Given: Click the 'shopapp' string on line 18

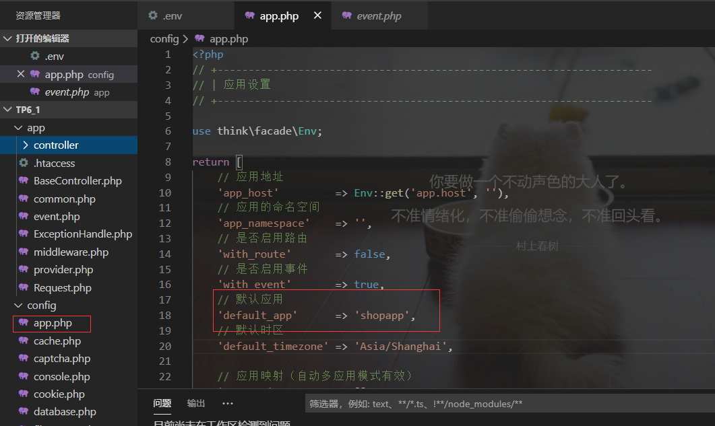Looking at the screenshot, I should 381,315.
